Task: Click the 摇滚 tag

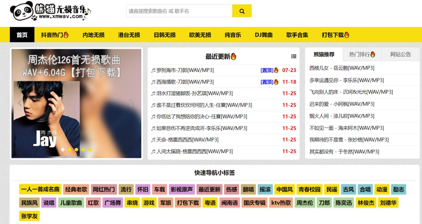Action: point(265,189)
